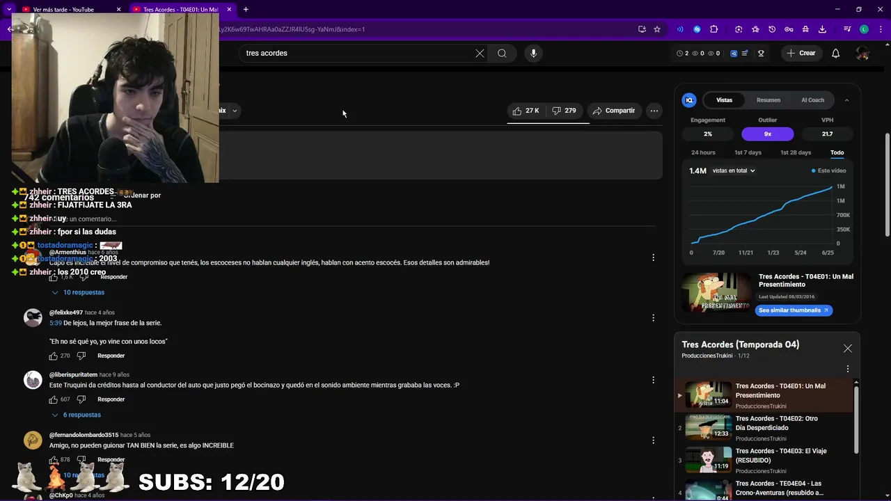Dislike the liberispuritatem comment
The width and height of the screenshot is (891, 501).
tap(81, 399)
